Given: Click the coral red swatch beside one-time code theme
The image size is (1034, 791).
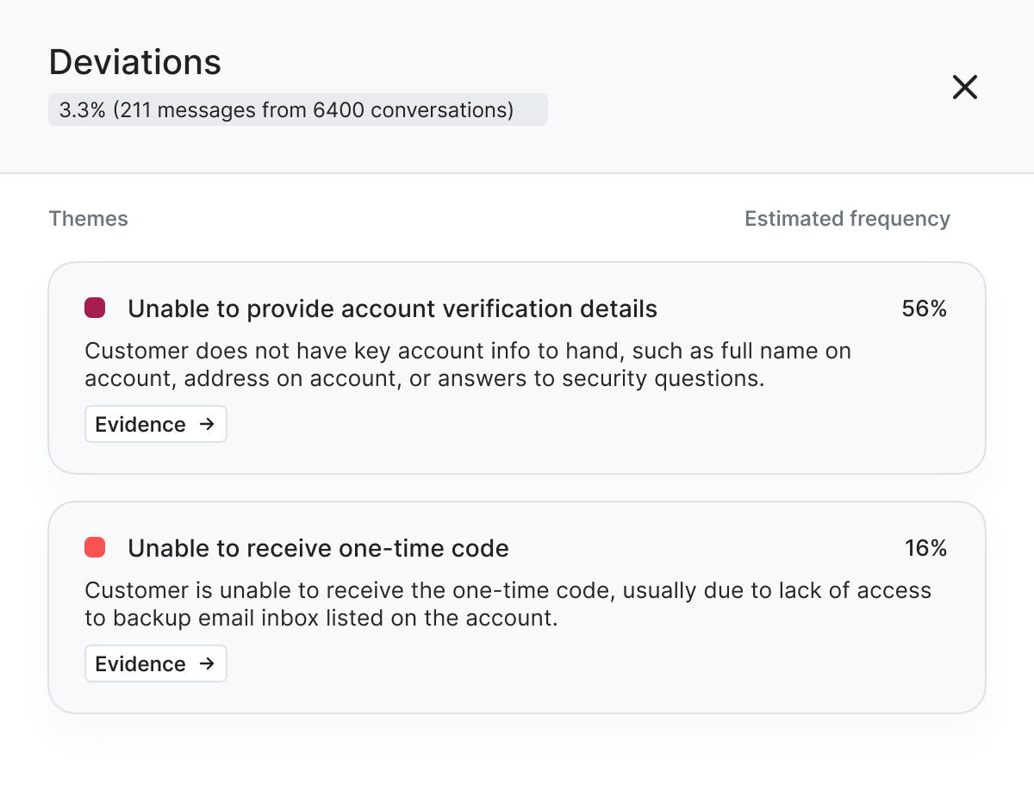Looking at the screenshot, I should click(95, 547).
